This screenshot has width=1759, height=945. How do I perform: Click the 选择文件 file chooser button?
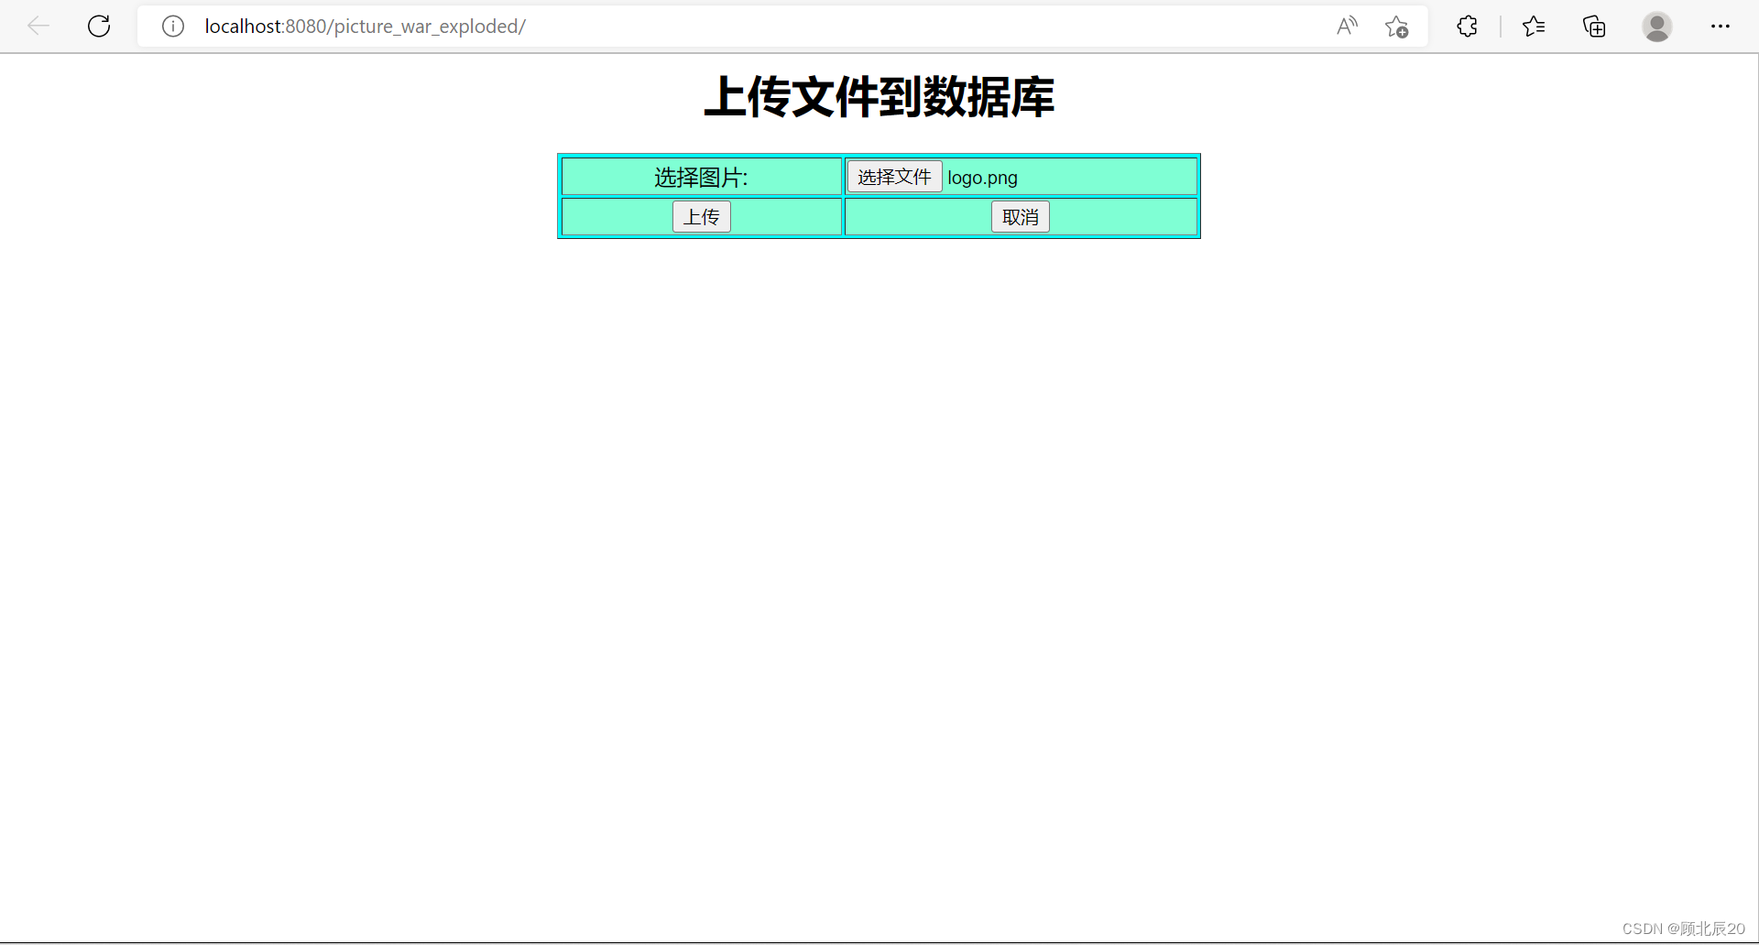[x=894, y=177]
